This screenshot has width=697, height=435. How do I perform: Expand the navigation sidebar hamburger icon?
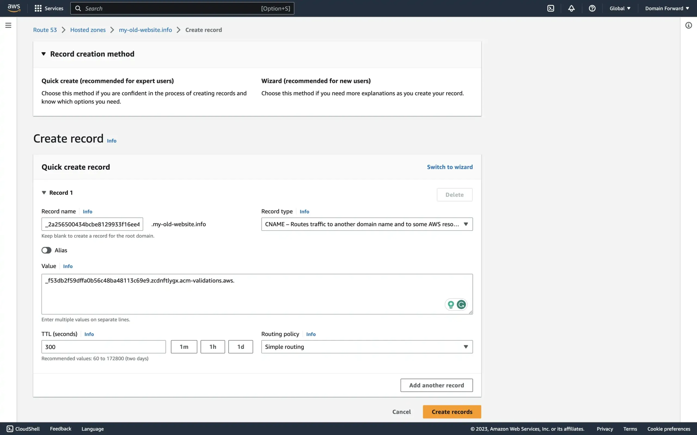8,25
